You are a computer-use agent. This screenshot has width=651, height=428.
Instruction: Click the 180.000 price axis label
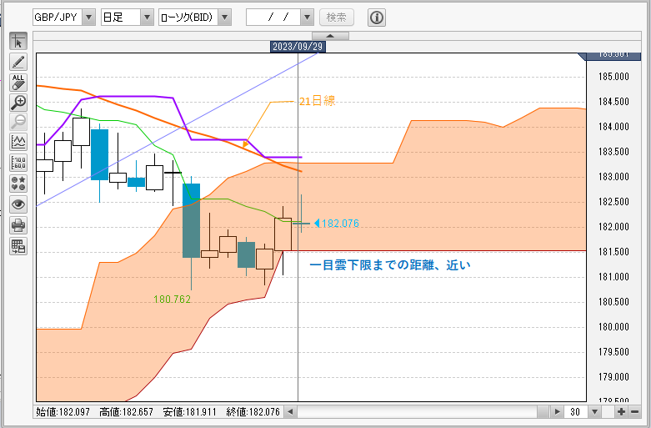pos(613,327)
